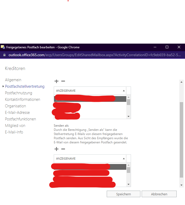The height and width of the screenshot is (205, 185).
Task: Add a delegate in the upper Anzeigename list
Action: click(x=56, y=81)
